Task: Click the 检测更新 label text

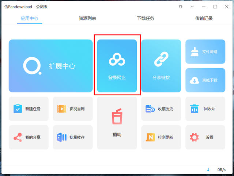Action: pyautogui.click(x=166, y=137)
